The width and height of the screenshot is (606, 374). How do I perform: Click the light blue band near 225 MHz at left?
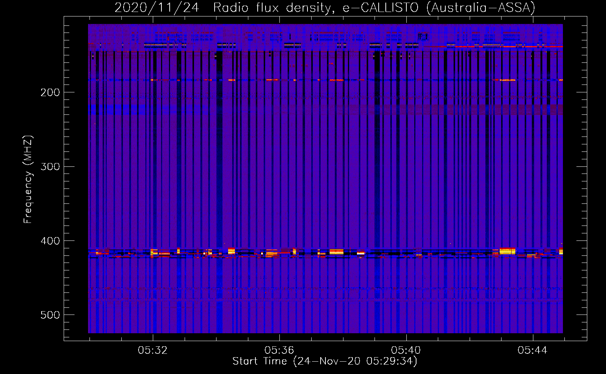112,110
